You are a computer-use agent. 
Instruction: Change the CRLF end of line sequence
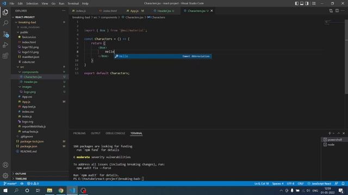click(x=301, y=184)
